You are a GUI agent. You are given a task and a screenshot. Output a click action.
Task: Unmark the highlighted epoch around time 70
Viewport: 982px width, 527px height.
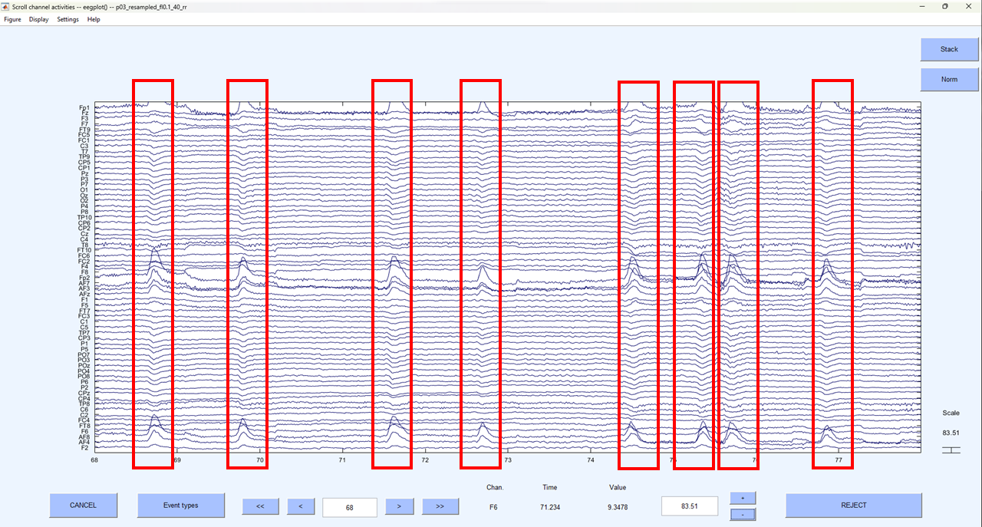tap(246, 268)
